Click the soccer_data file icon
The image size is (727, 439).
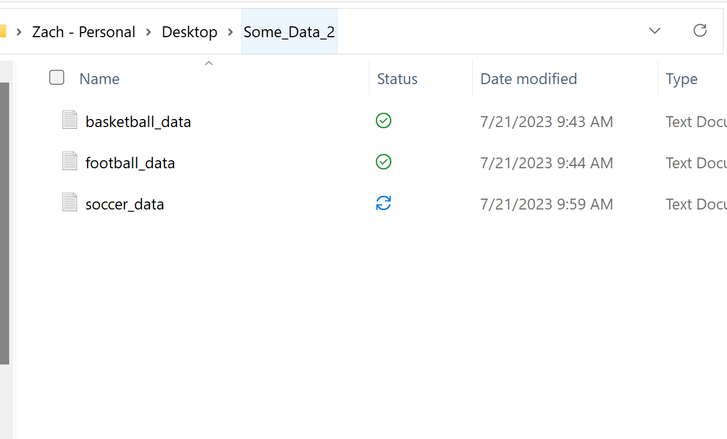point(69,202)
